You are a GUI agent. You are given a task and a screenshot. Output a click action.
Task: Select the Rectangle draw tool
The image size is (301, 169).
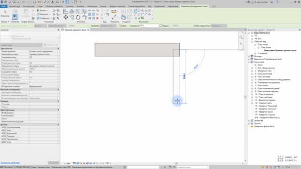click(x=139, y=11)
